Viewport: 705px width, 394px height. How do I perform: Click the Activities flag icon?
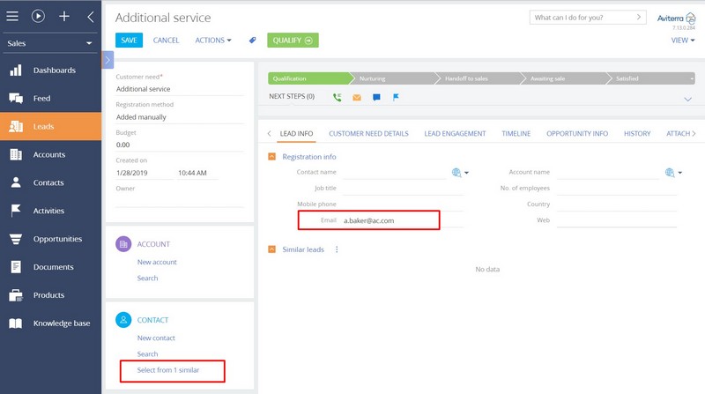pos(16,211)
